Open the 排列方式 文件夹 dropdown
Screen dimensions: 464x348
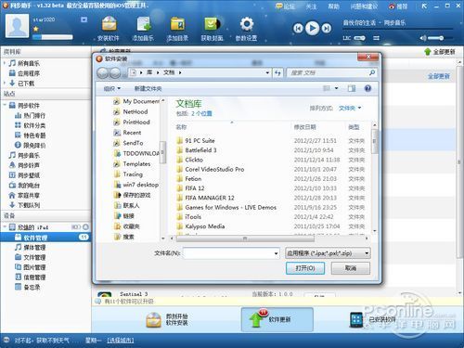click(x=350, y=108)
